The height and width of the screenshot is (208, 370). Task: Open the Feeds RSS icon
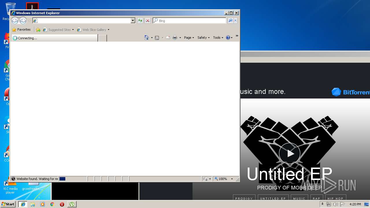pyautogui.click(x=157, y=38)
